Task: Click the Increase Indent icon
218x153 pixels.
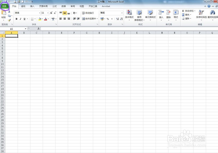Action: (x=78, y=19)
